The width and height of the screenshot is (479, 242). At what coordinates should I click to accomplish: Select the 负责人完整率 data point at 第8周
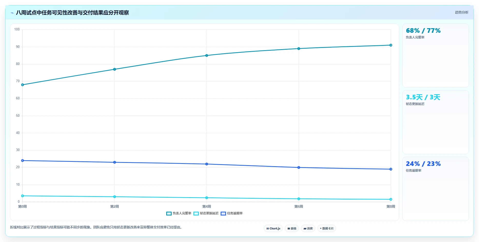[x=391, y=45]
